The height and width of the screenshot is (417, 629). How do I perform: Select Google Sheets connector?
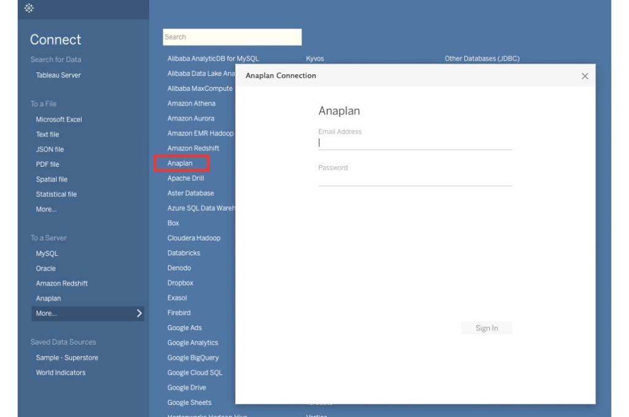tap(189, 402)
